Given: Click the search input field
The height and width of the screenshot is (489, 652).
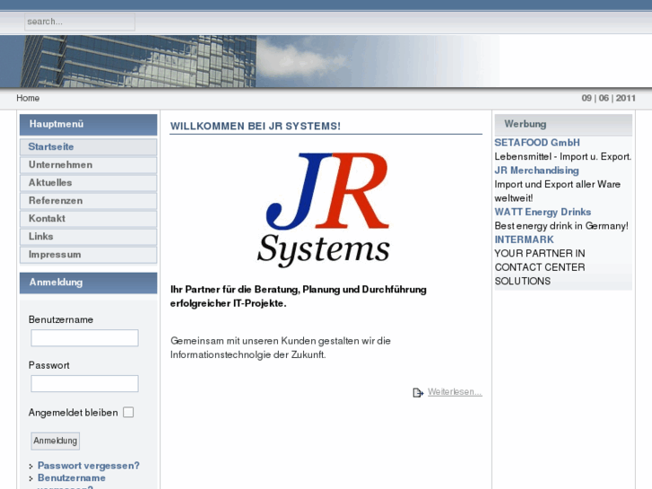Looking at the screenshot, I should [80, 22].
